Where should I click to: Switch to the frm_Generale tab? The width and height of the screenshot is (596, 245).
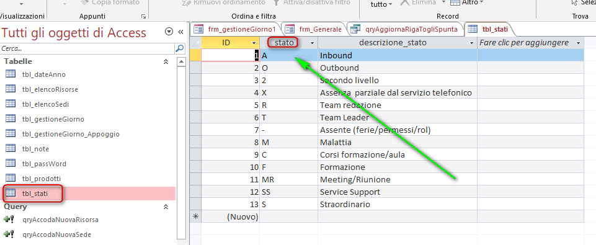(x=314, y=29)
